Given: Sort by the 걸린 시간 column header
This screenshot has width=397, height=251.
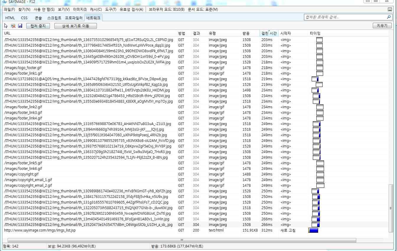Looking at the screenshot, I should tap(269, 33).
